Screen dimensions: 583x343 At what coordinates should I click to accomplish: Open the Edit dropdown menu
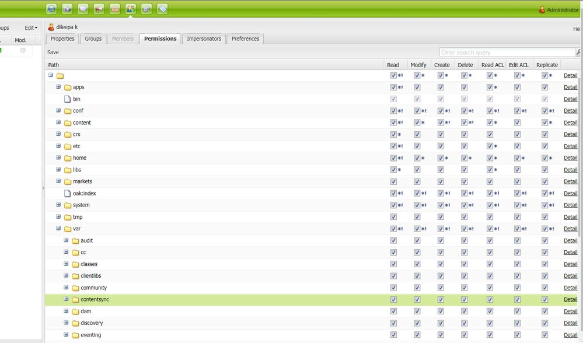point(31,28)
